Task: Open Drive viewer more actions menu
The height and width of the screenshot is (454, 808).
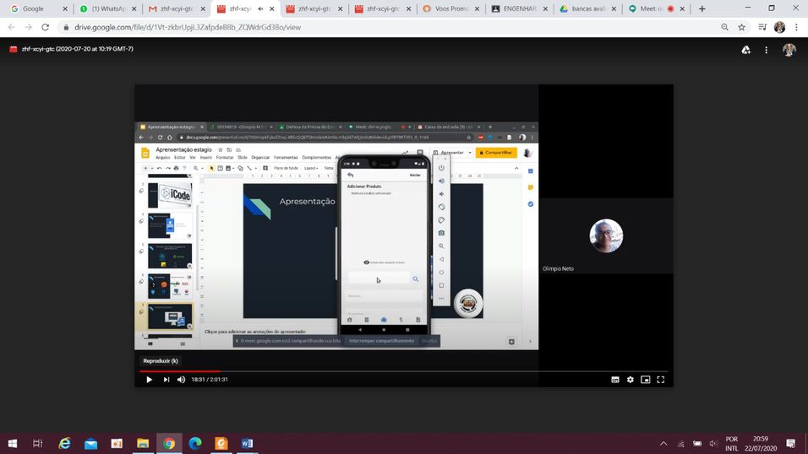Action: (x=766, y=50)
